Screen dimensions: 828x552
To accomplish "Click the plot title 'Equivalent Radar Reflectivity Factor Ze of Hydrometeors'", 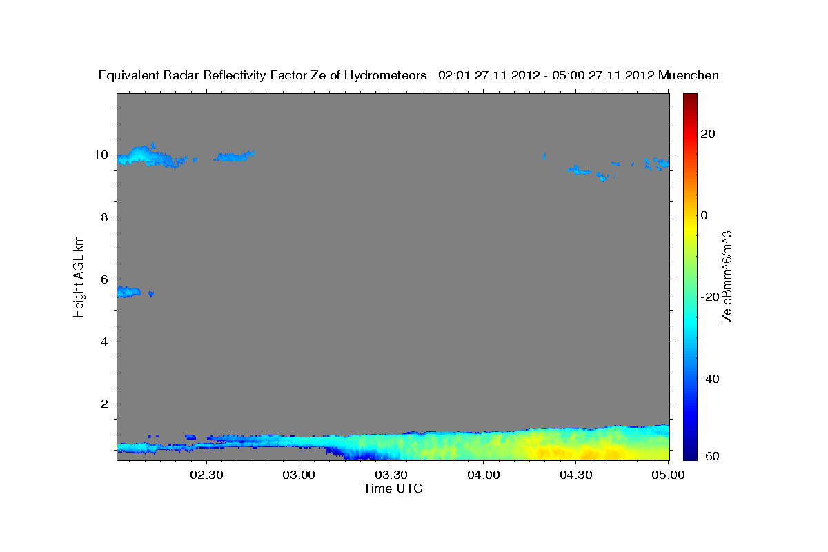I will [x=263, y=75].
